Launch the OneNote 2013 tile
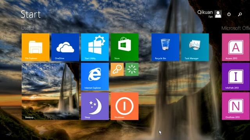250x140 pixels. point(236,106)
